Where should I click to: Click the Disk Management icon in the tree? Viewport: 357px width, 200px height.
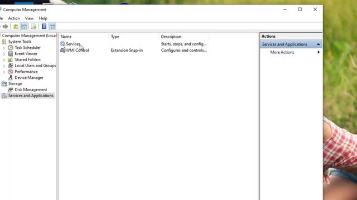[11, 90]
